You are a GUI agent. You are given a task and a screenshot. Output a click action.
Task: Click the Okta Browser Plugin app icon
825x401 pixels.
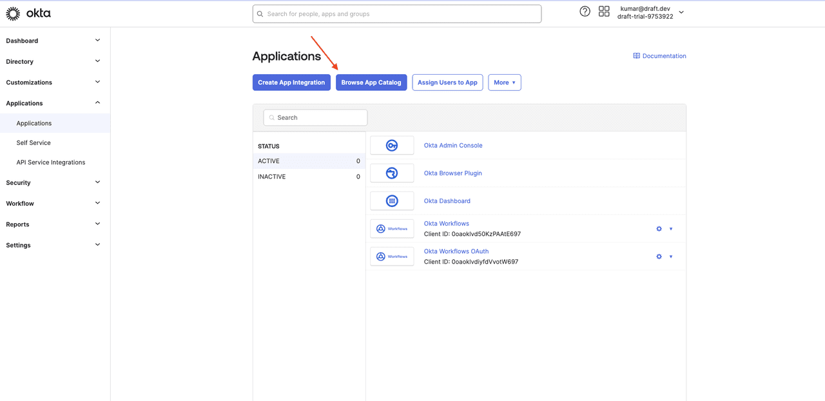pyautogui.click(x=392, y=173)
